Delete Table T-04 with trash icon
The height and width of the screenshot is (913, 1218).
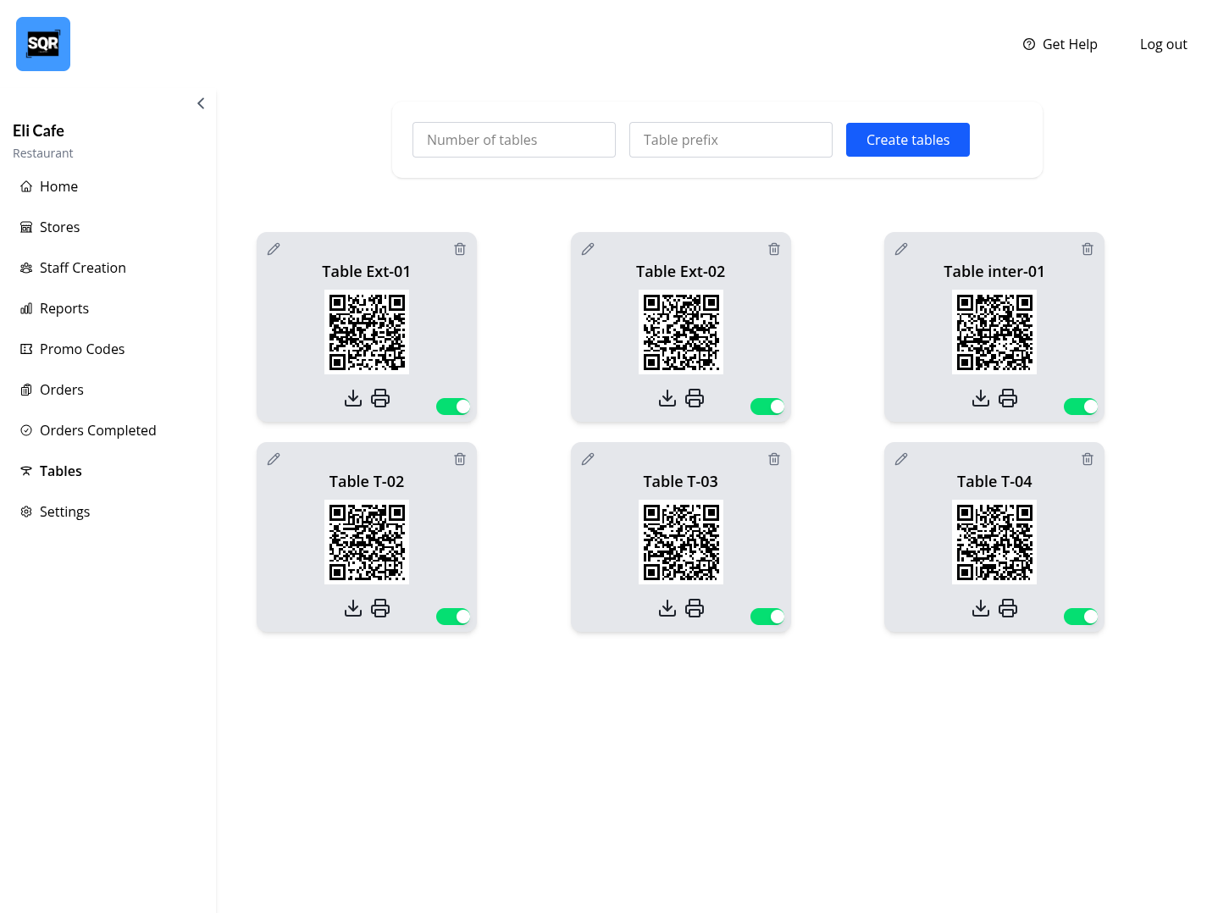coord(1088,459)
